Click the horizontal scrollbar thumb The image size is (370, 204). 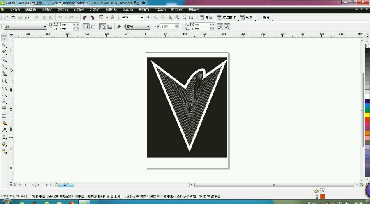click(x=274, y=185)
